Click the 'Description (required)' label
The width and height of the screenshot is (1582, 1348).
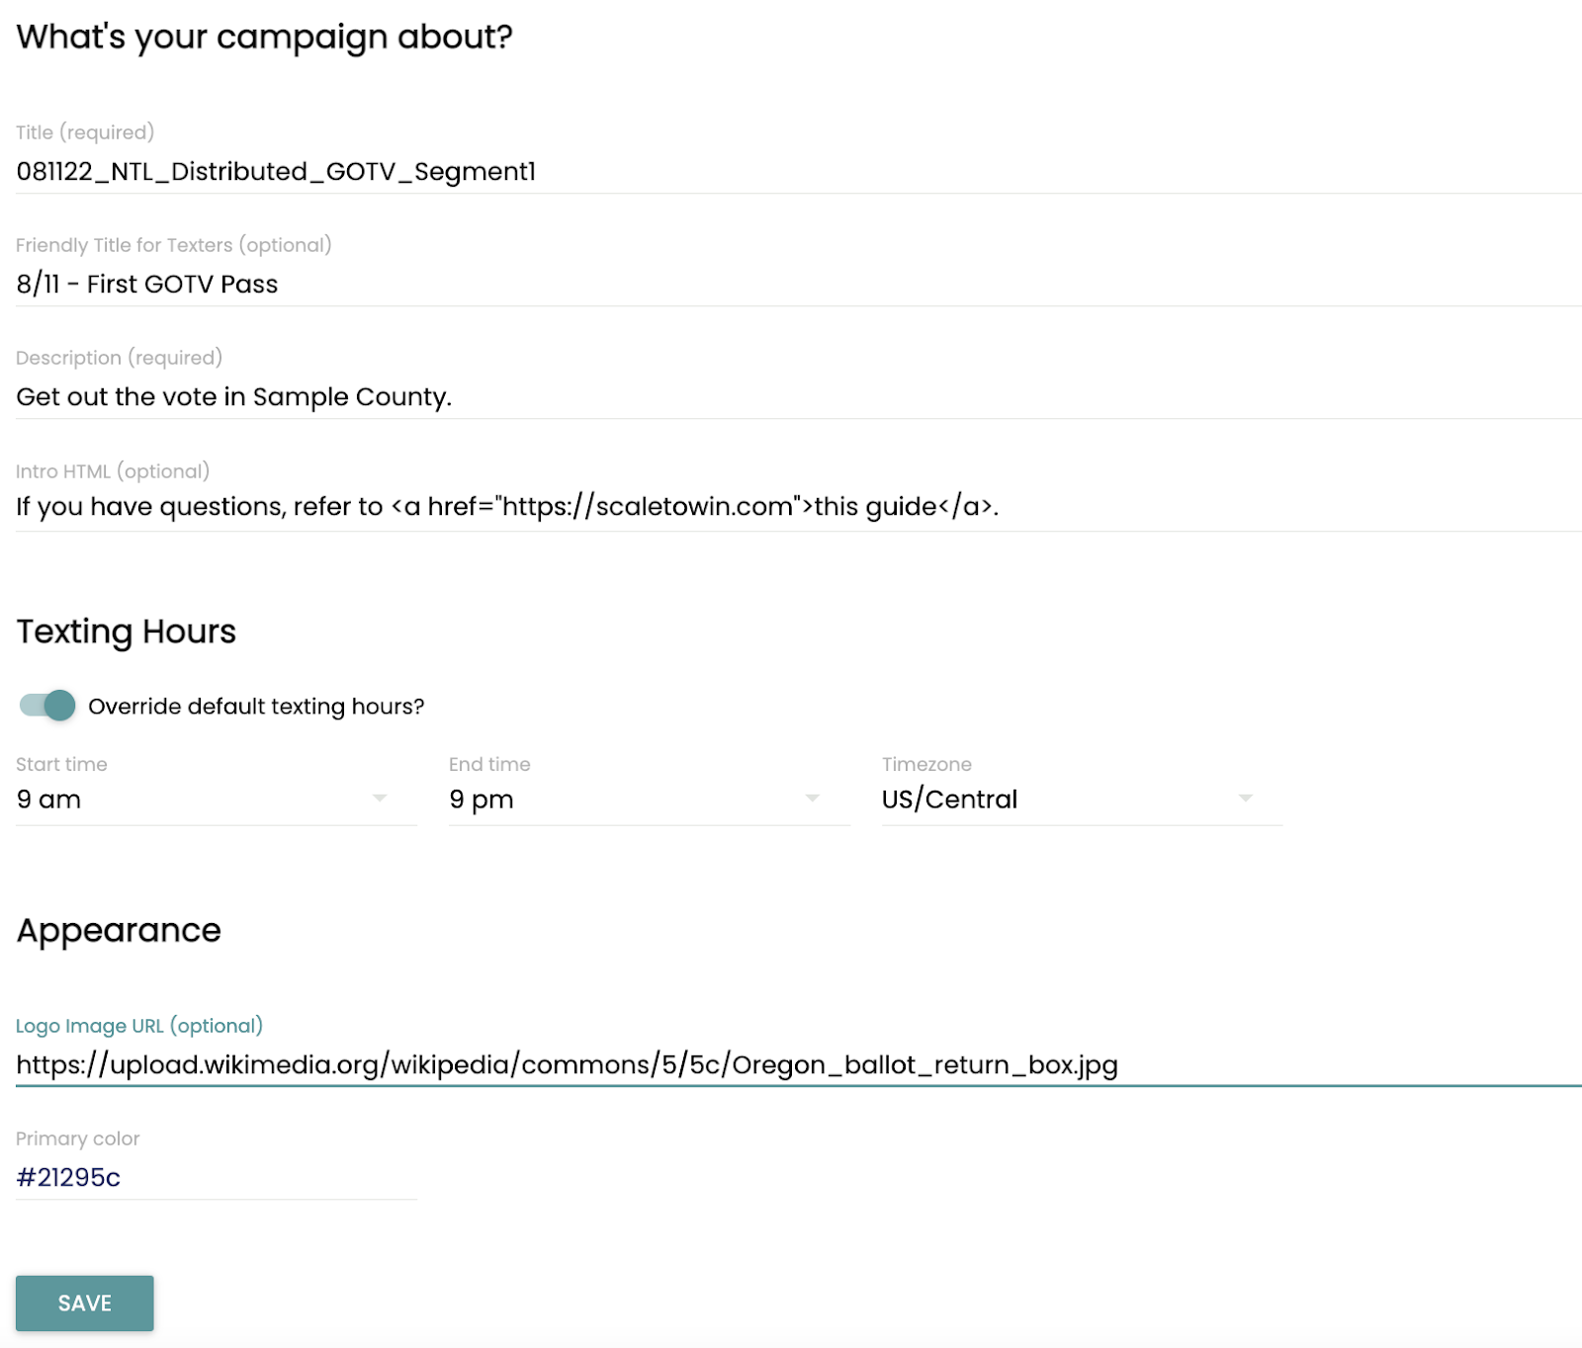coord(119,358)
